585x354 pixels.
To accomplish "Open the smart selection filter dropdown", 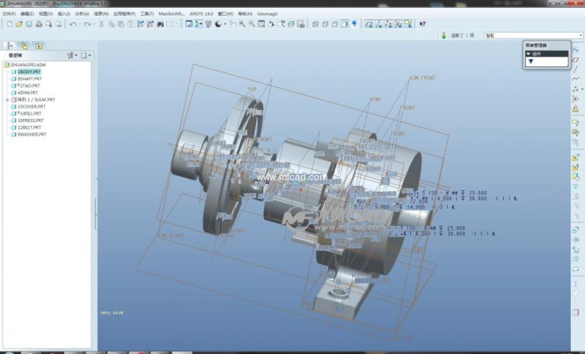I will pyautogui.click(x=579, y=35).
